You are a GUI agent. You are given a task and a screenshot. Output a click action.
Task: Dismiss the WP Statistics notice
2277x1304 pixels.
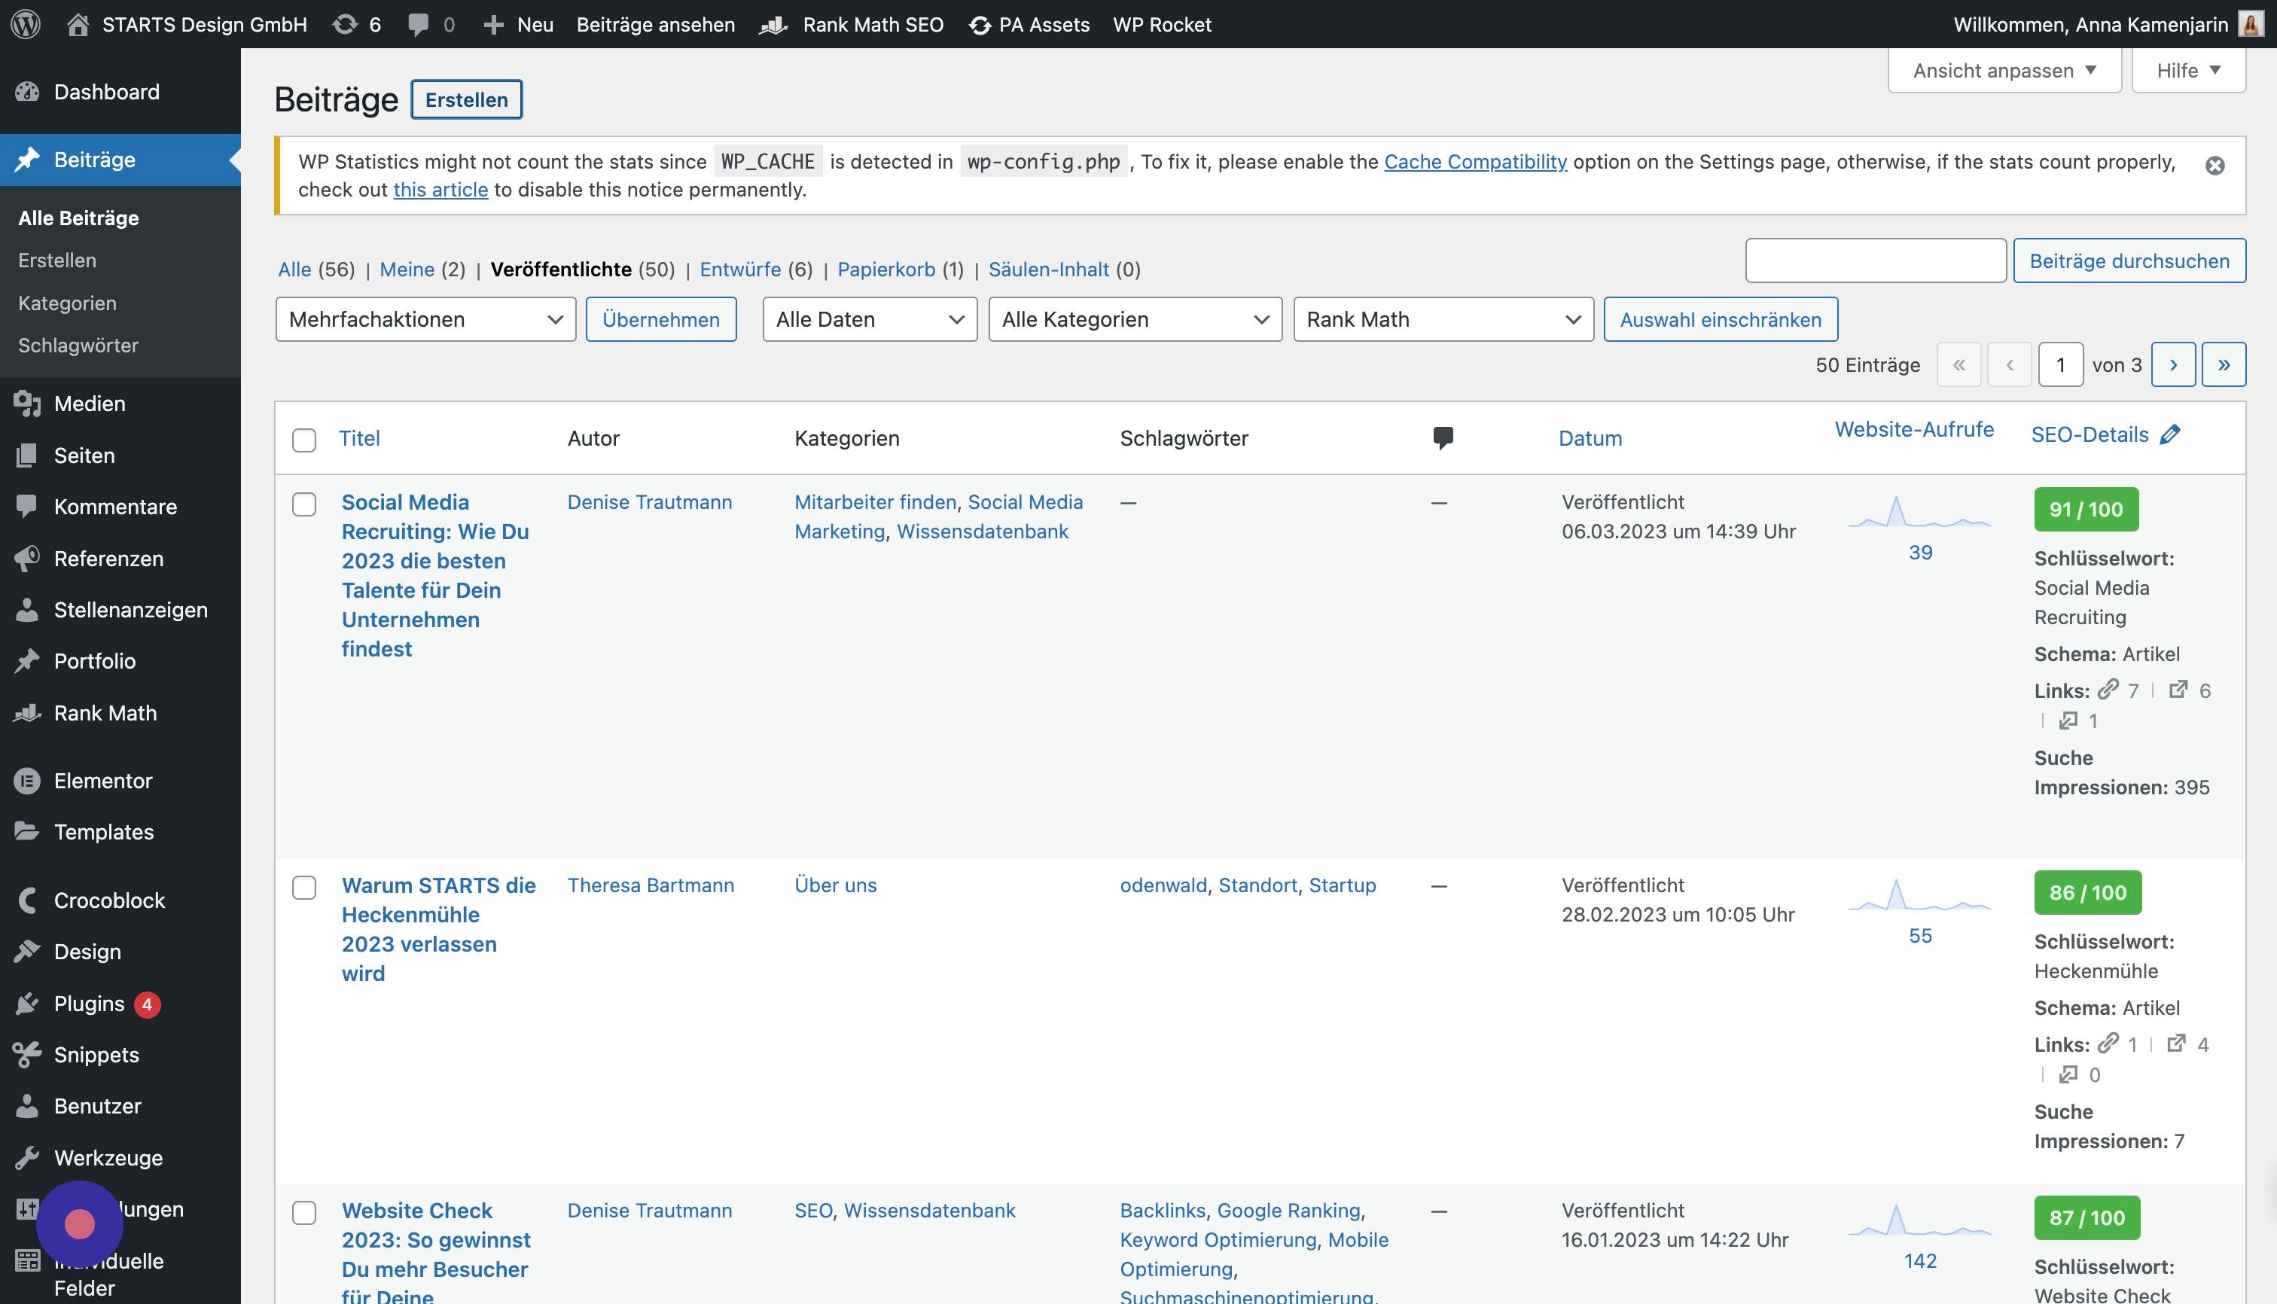(2215, 166)
